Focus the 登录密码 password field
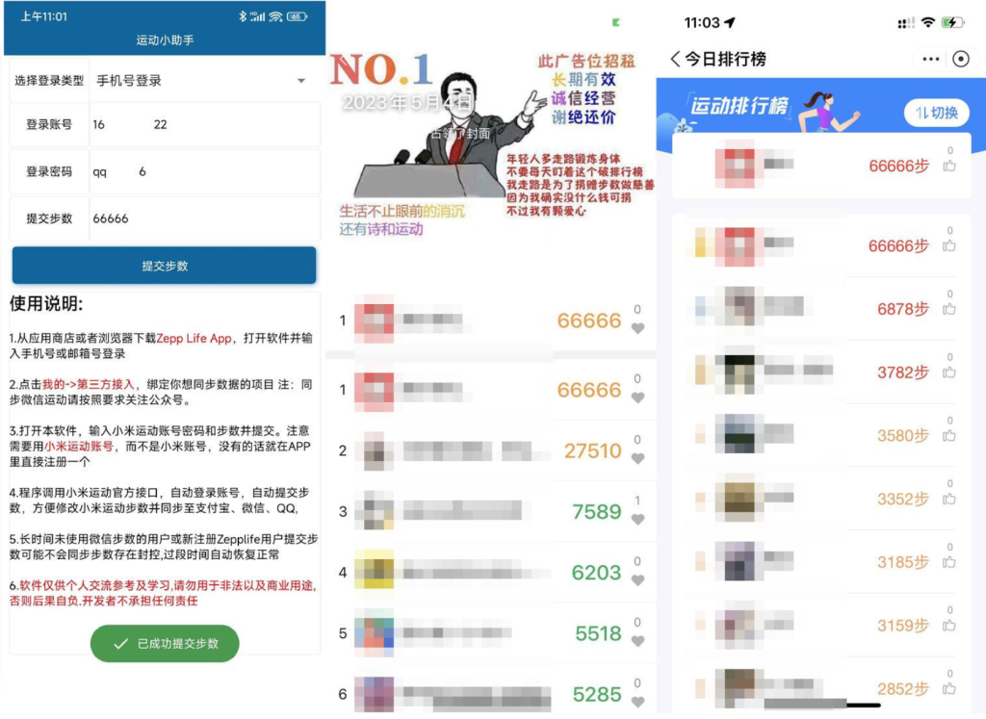Viewport: 986px width, 719px height. click(x=204, y=171)
